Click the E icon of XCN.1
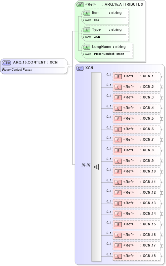This screenshot has height=266, width=166. pos(118,77)
